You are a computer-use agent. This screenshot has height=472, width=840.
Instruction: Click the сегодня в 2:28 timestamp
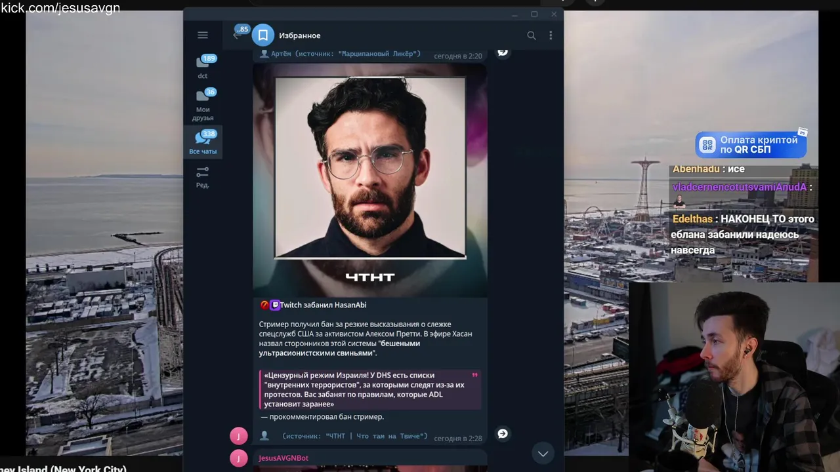(458, 438)
